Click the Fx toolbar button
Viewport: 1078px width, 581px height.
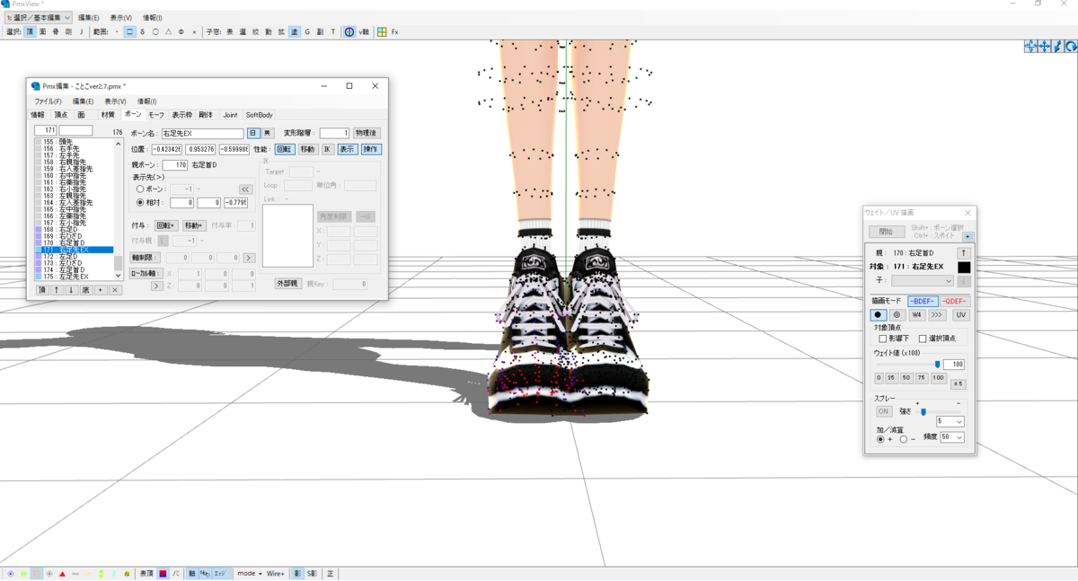394,31
